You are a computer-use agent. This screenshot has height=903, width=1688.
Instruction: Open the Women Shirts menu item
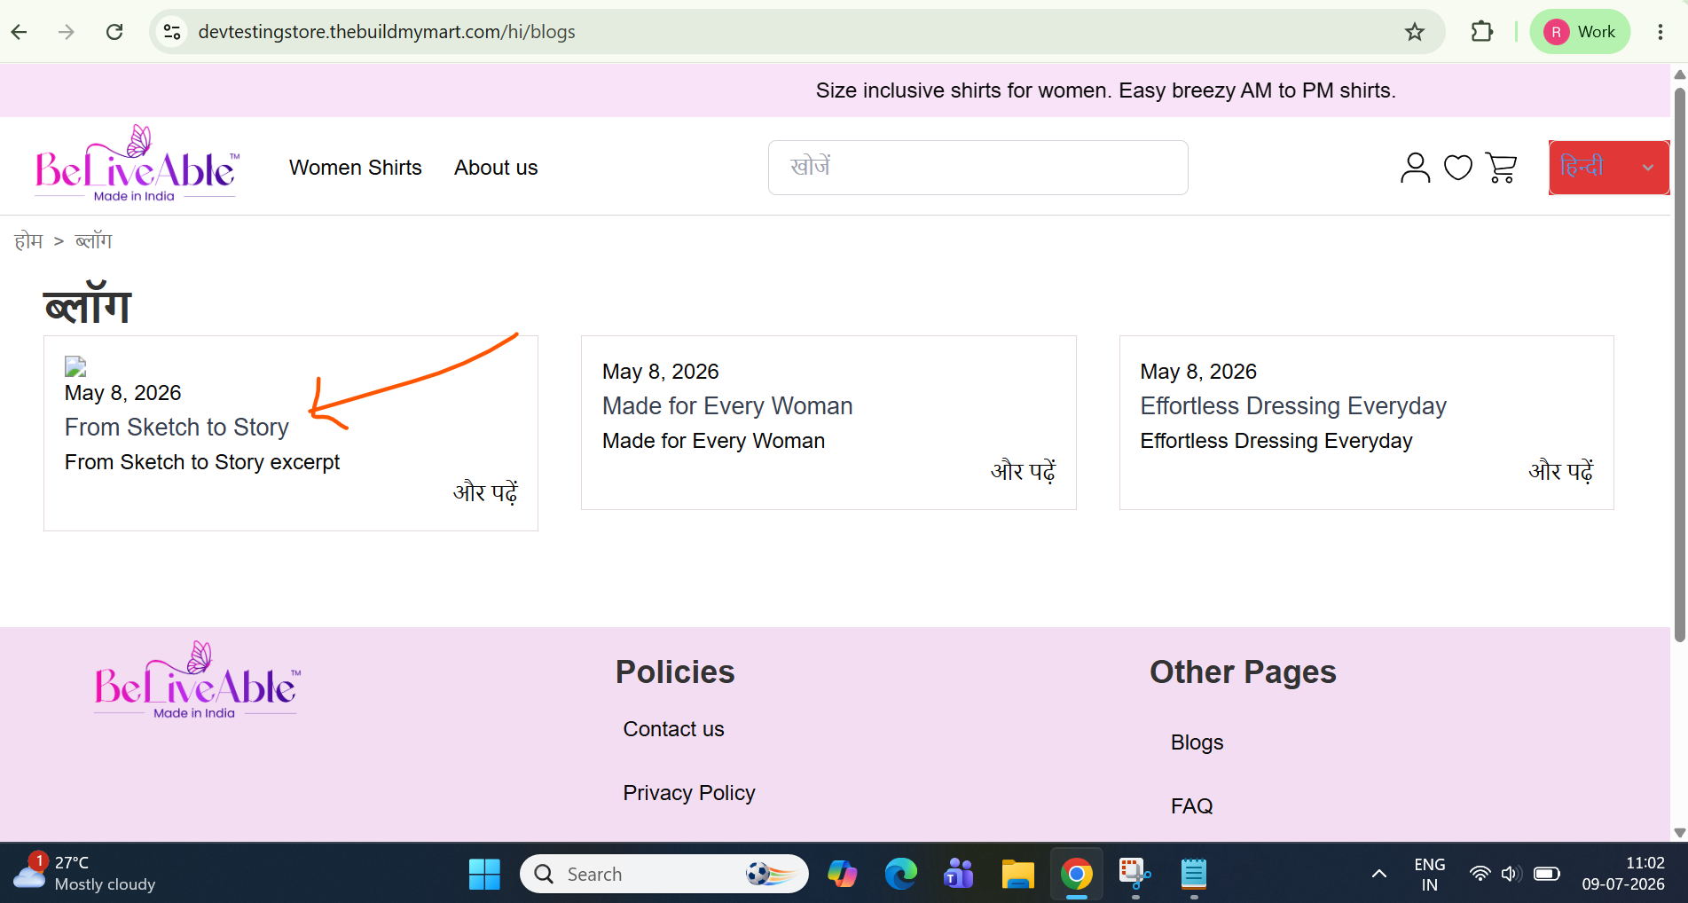pyautogui.click(x=356, y=168)
